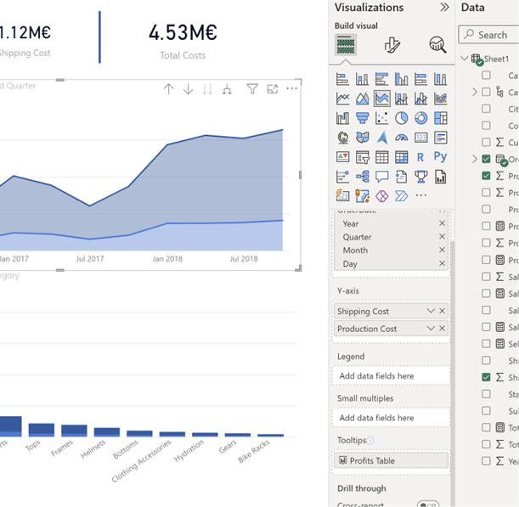Click the drill up arrow on chart
This screenshot has width=519, height=507.
168,89
